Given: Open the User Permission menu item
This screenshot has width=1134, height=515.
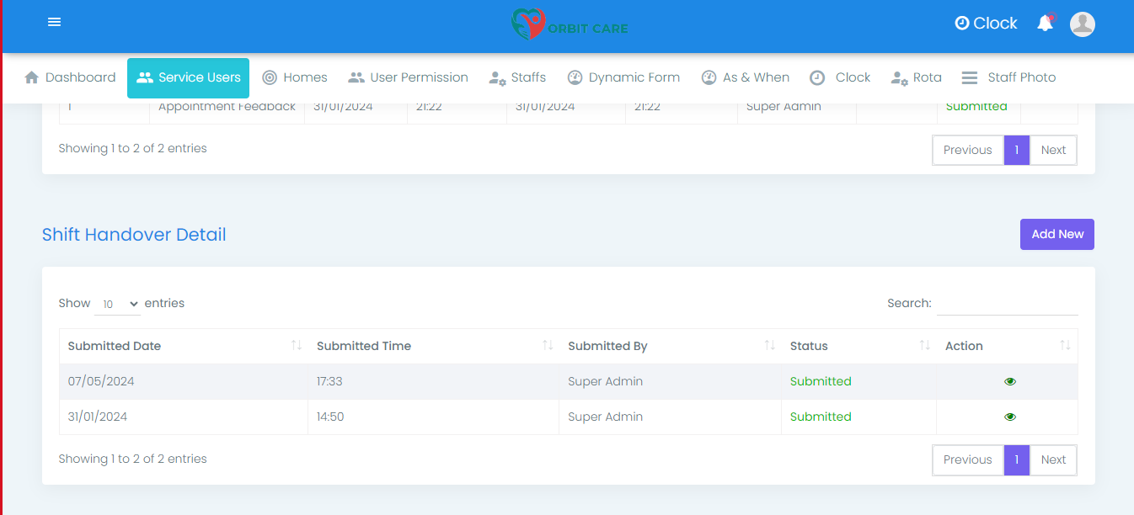Looking at the screenshot, I should click(409, 77).
